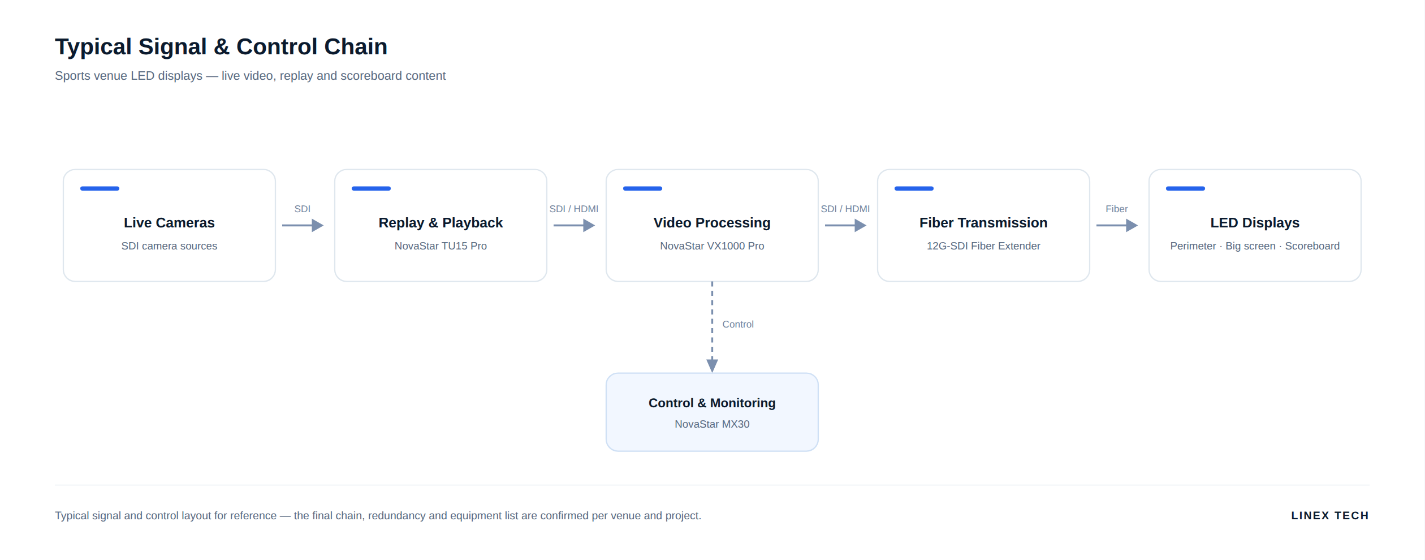Screen dimensions: 1425x560
Task: Click the 'Fiber' arrow label
Action: 1117,209
